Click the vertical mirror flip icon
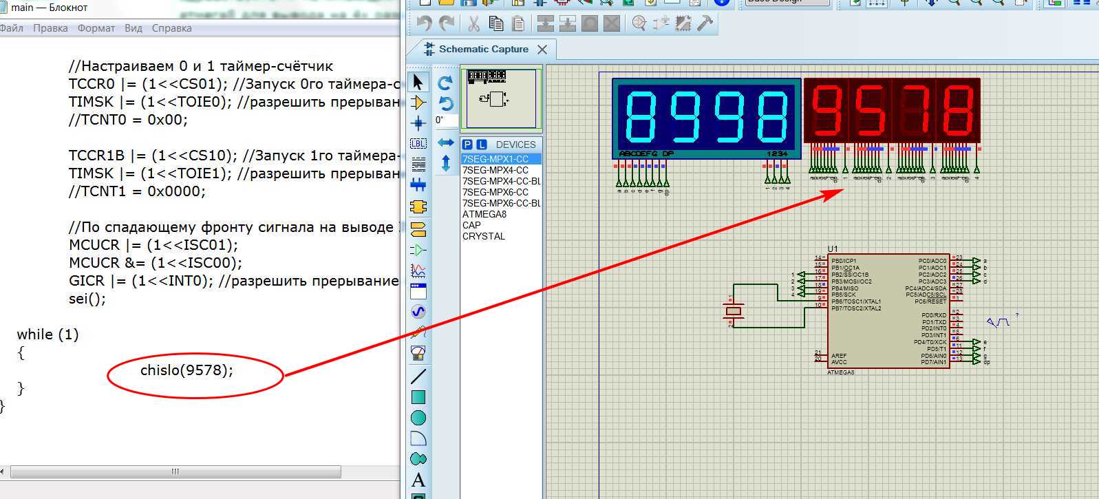The width and height of the screenshot is (1099, 499). [x=445, y=163]
